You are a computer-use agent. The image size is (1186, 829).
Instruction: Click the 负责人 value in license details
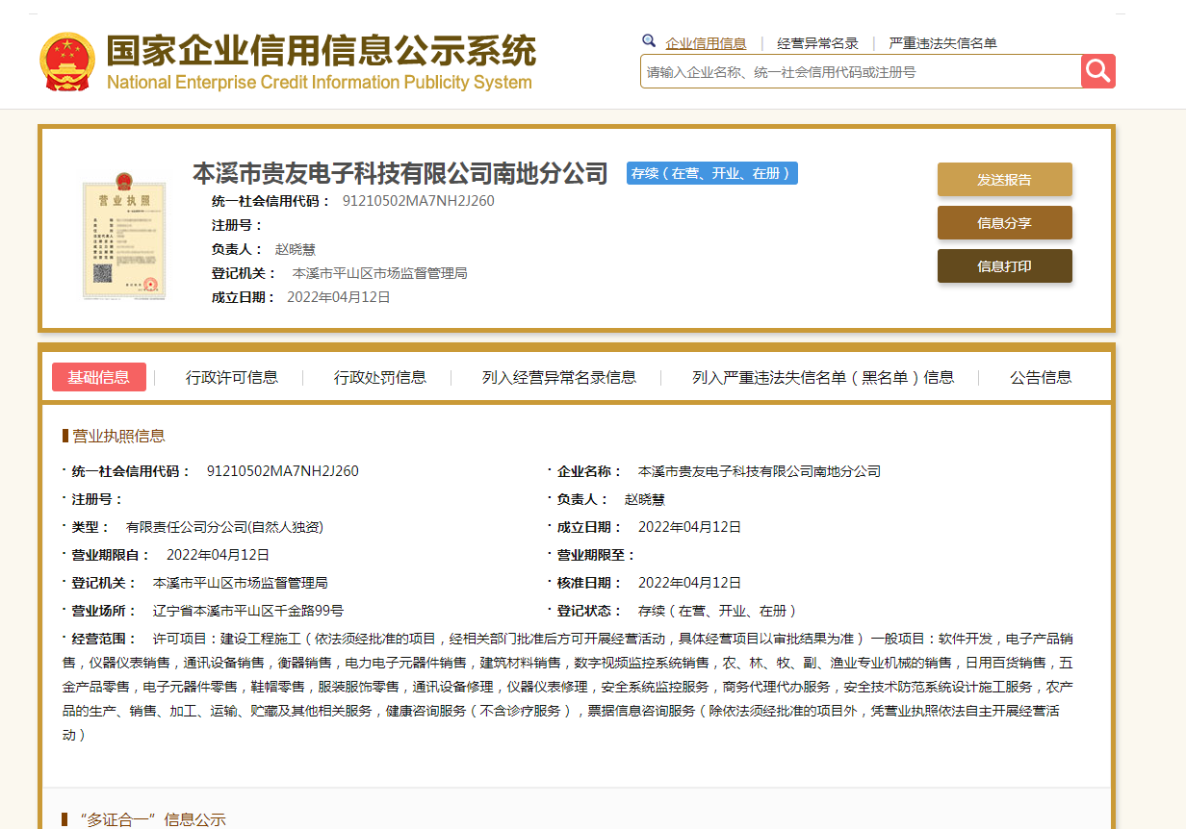[x=645, y=499]
